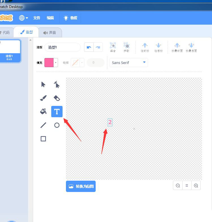Open the 文件 menu
The height and width of the screenshot is (222, 212).
point(37,18)
